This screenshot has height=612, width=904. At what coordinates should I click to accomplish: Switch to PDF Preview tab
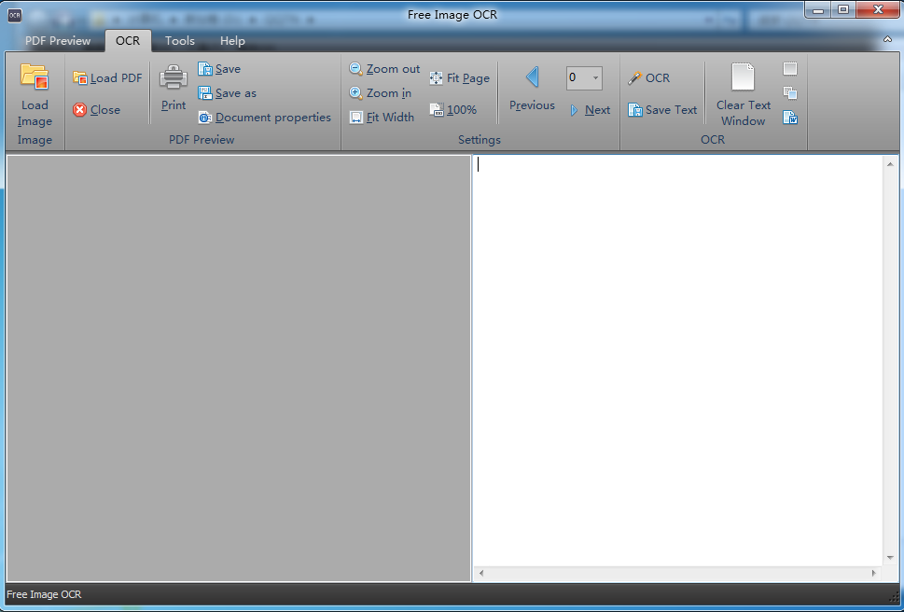point(58,40)
